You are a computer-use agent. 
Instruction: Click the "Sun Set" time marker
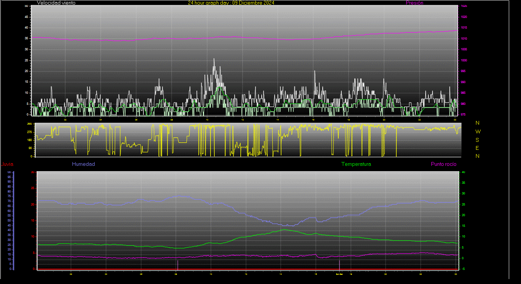click(339, 274)
